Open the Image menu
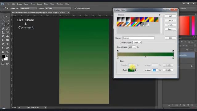This screenshot has height=111, width=197. (x=19, y=4)
